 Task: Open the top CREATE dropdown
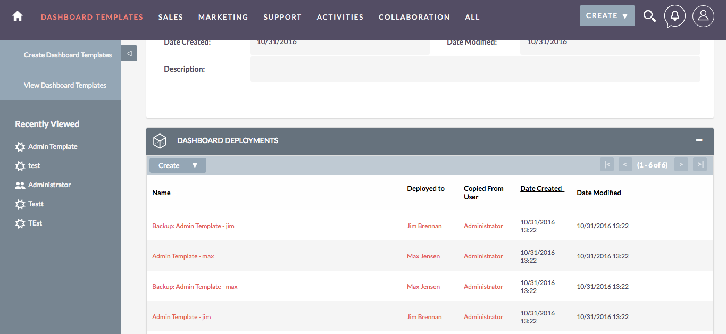pos(607,16)
